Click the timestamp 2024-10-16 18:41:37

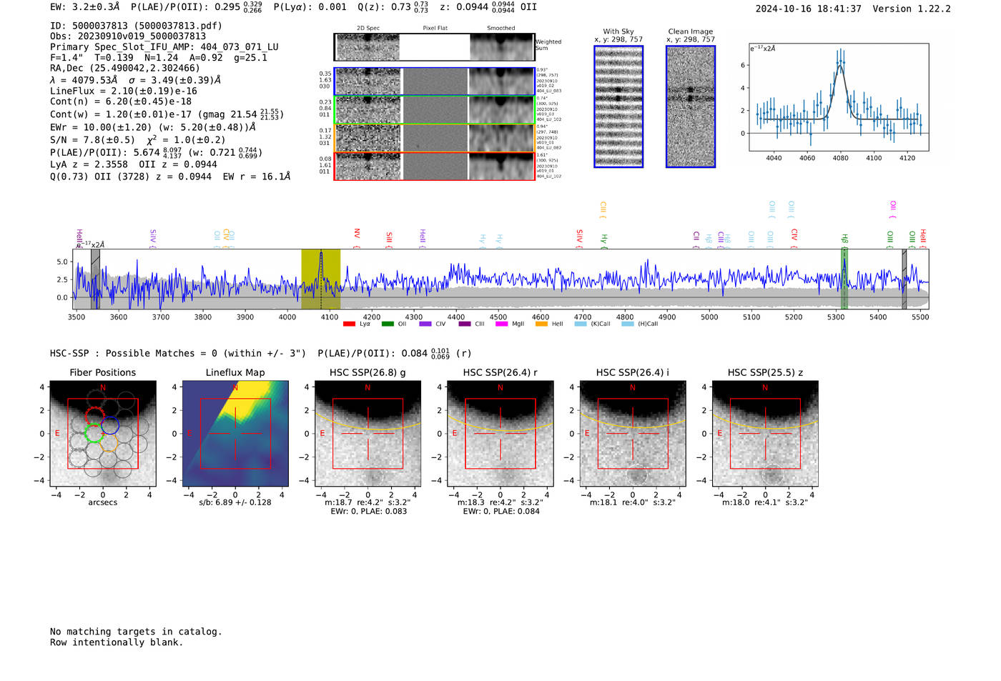[808, 9]
